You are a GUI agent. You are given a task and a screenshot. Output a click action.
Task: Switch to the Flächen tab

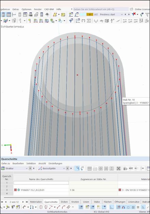click(x=107, y=202)
